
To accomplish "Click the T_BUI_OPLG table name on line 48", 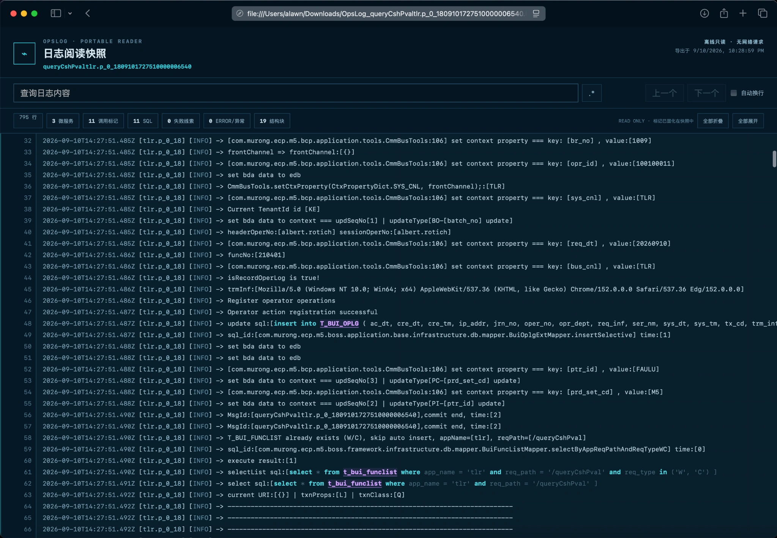I will (x=339, y=323).
